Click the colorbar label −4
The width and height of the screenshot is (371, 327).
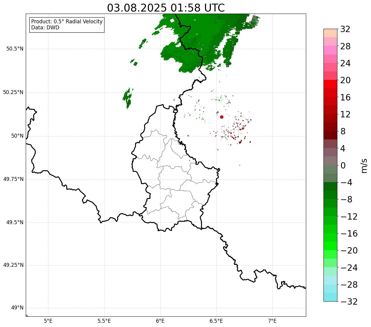coord(346,182)
